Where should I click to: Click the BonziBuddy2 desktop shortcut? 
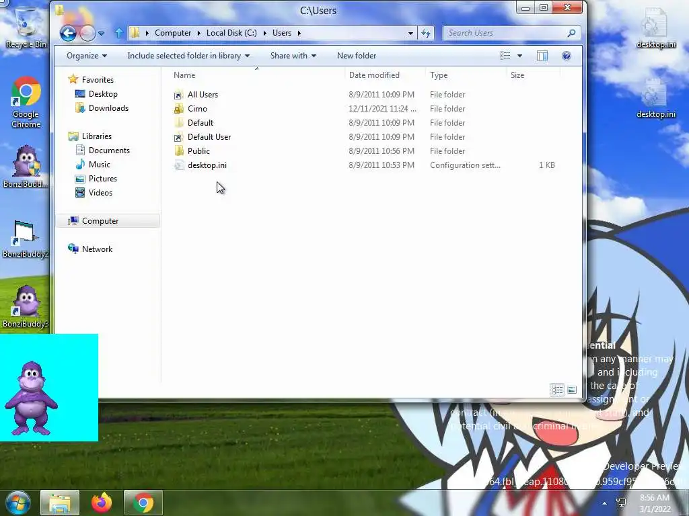pos(26,239)
